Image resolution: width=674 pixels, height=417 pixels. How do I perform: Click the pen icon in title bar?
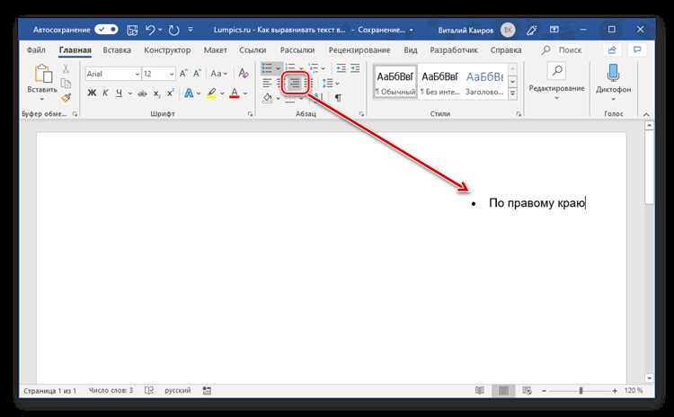(x=532, y=30)
